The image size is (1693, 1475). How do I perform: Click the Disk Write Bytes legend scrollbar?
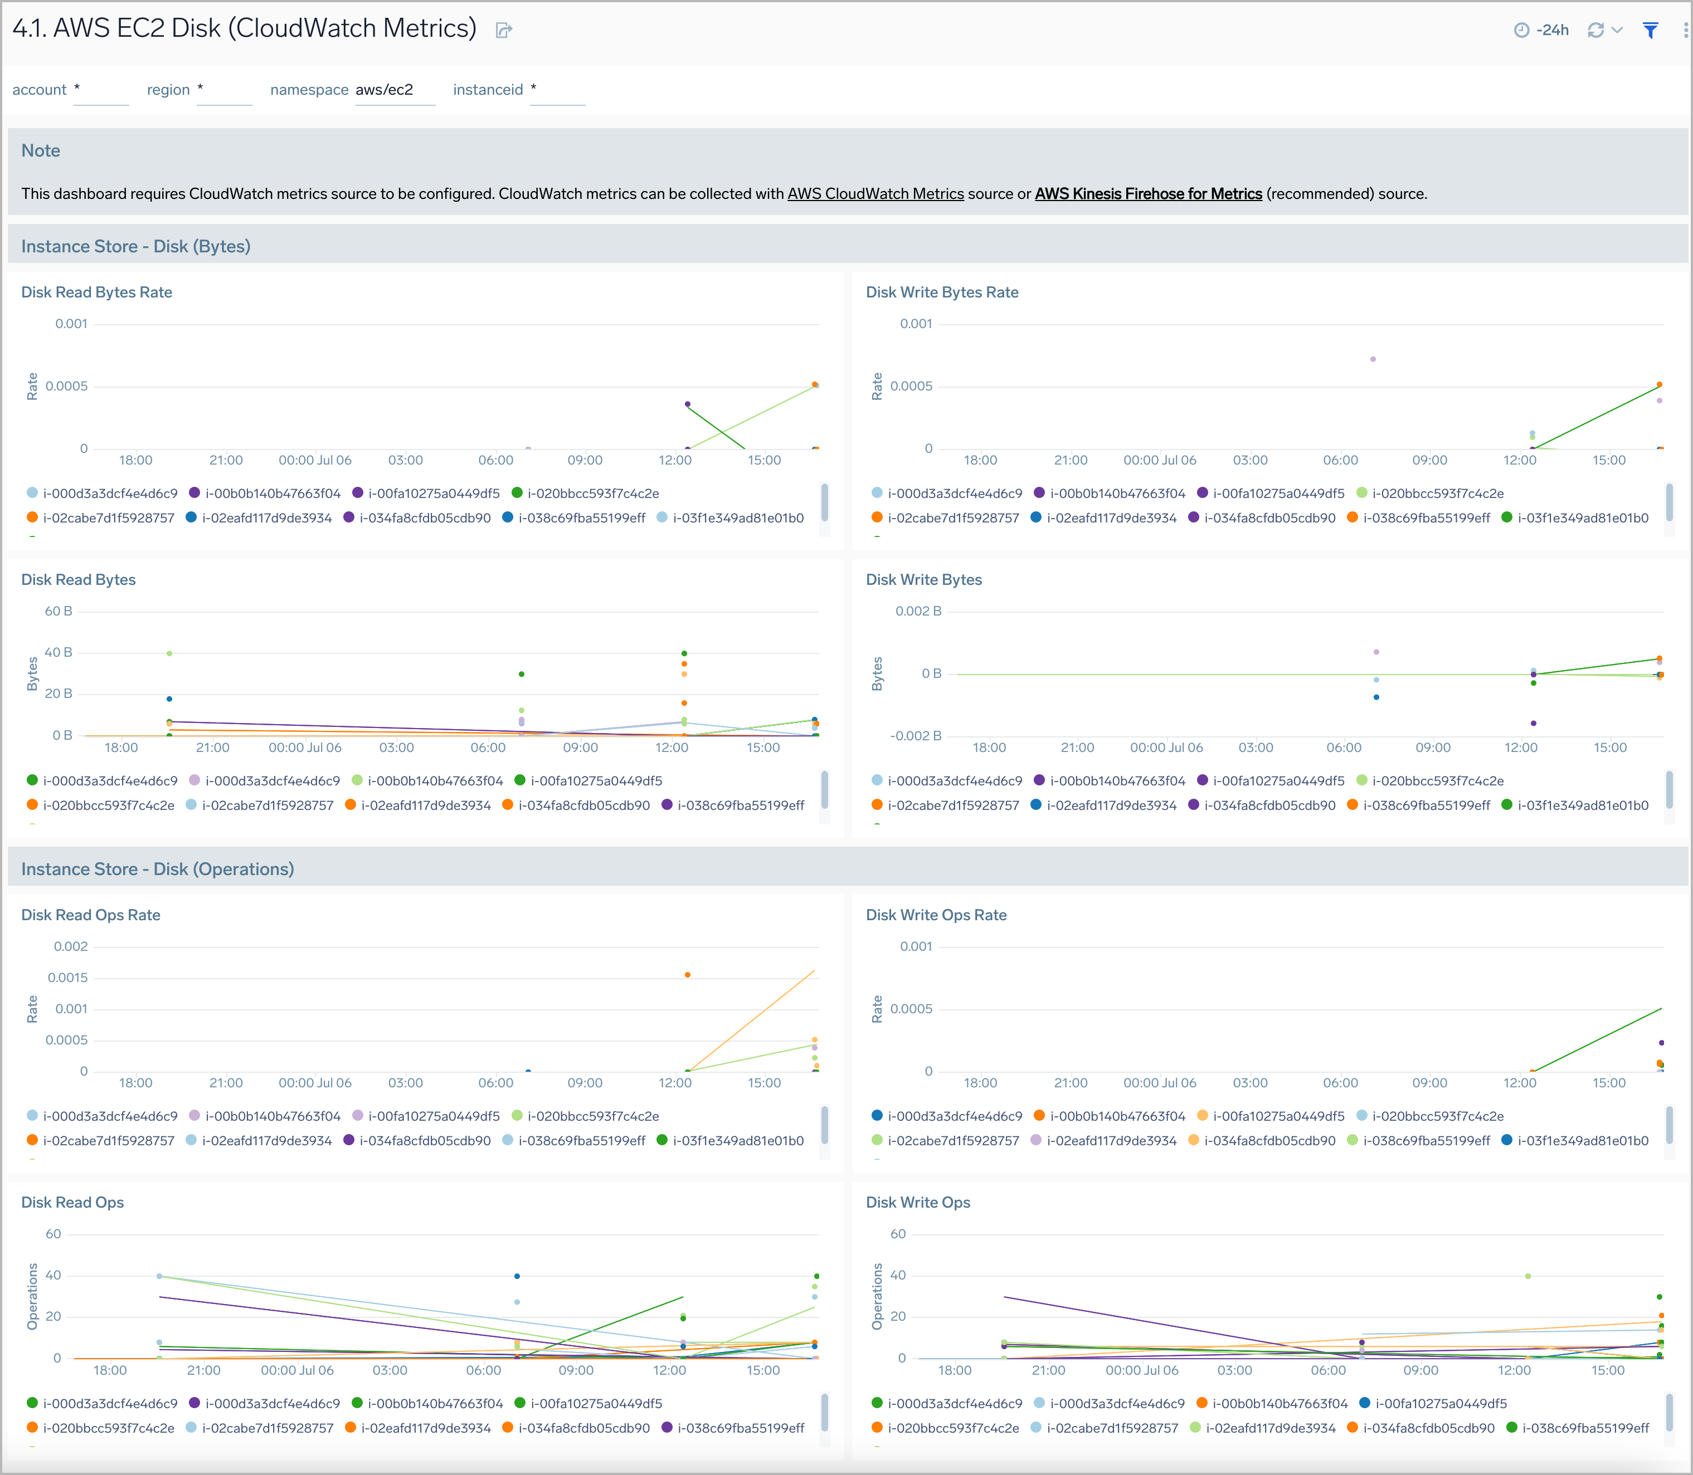pyautogui.click(x=1669, y=790)
